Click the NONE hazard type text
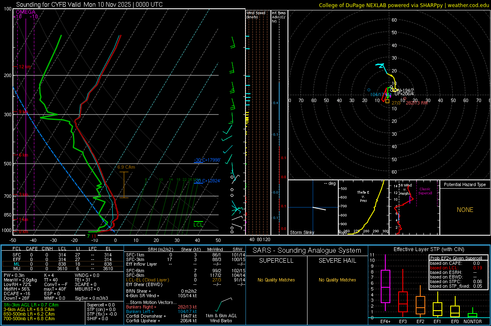Image resolution: width=491 pixels, height=326 pixels. pos(465,210)
